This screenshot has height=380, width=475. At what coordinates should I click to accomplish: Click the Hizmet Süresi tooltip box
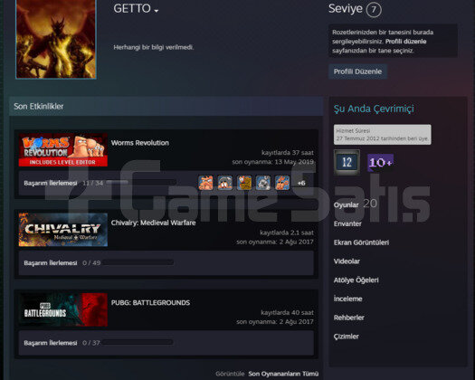(x=383, y=135)
